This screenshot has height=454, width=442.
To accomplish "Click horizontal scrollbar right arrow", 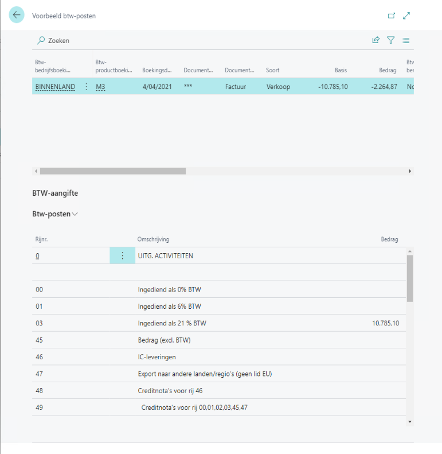I will pyautogui.click(x=409, y=171).
